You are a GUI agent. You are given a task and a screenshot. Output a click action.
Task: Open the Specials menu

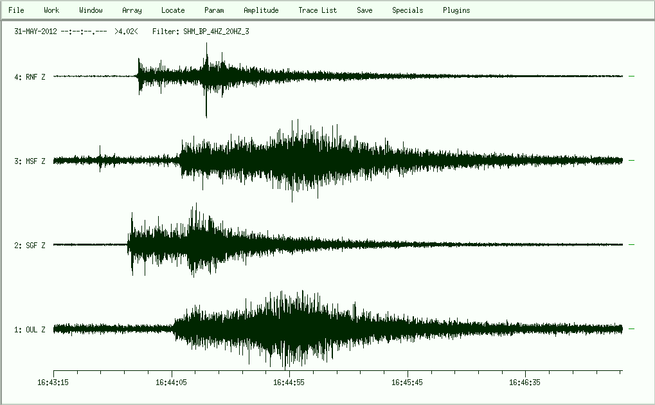408,10
